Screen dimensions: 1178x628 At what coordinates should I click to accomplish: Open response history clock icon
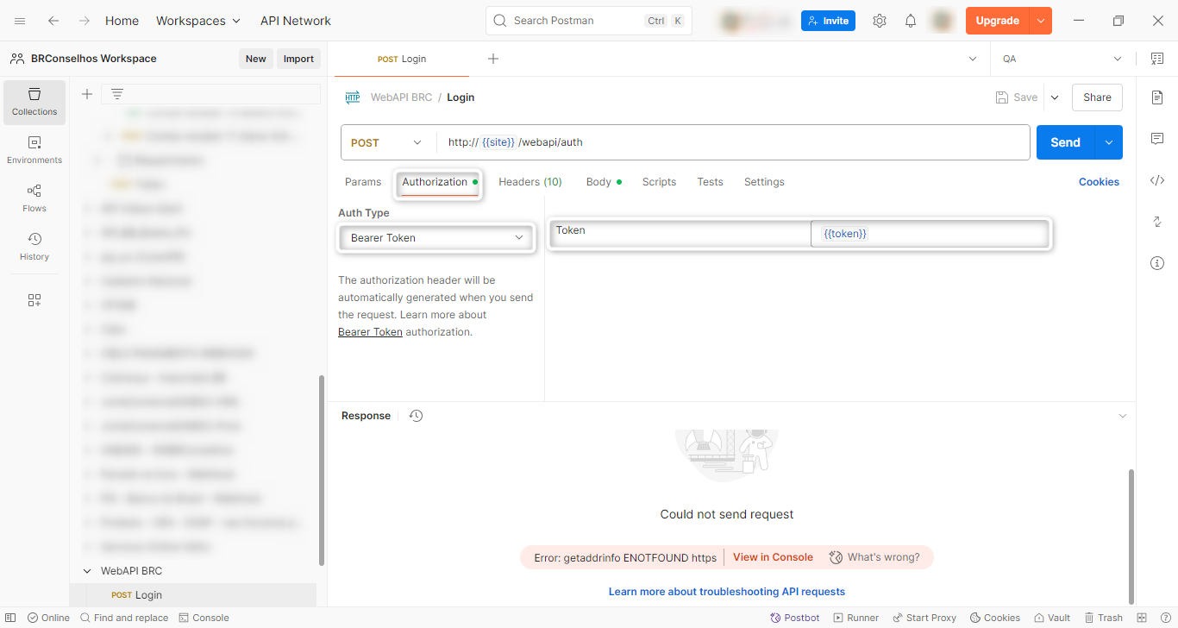tap(417, 416)
